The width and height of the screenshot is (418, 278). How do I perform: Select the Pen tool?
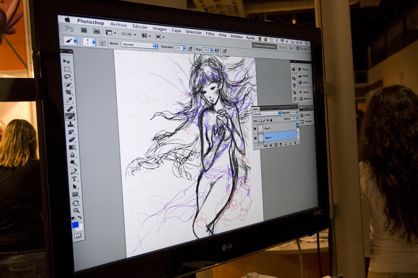tap(74, 171)
